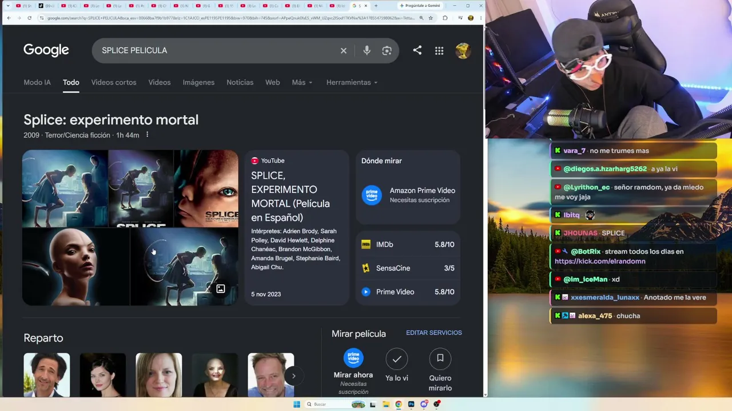
Task: Open the Google apps grid
Action: point(439,50)
